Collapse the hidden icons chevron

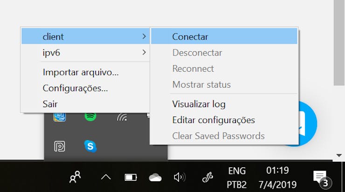coord(106,177)
